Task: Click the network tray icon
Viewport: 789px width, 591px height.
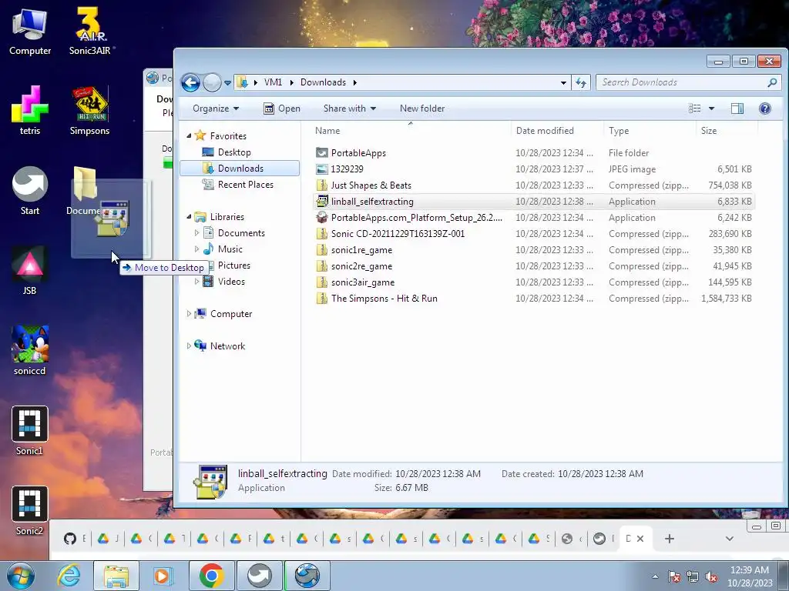Action: [x=693, y=577]
